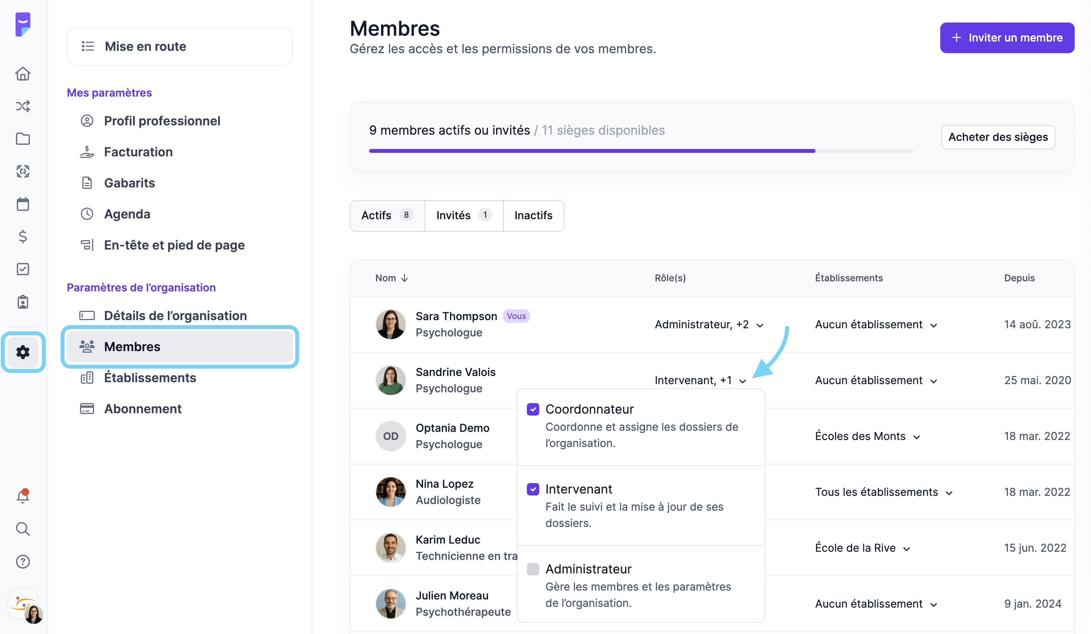Open the shuffle arrows sidebar icon
1091x634 pixels.
point(23,106)
